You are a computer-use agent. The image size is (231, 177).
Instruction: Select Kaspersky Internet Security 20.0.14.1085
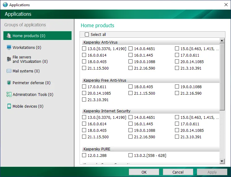[177, 130]
